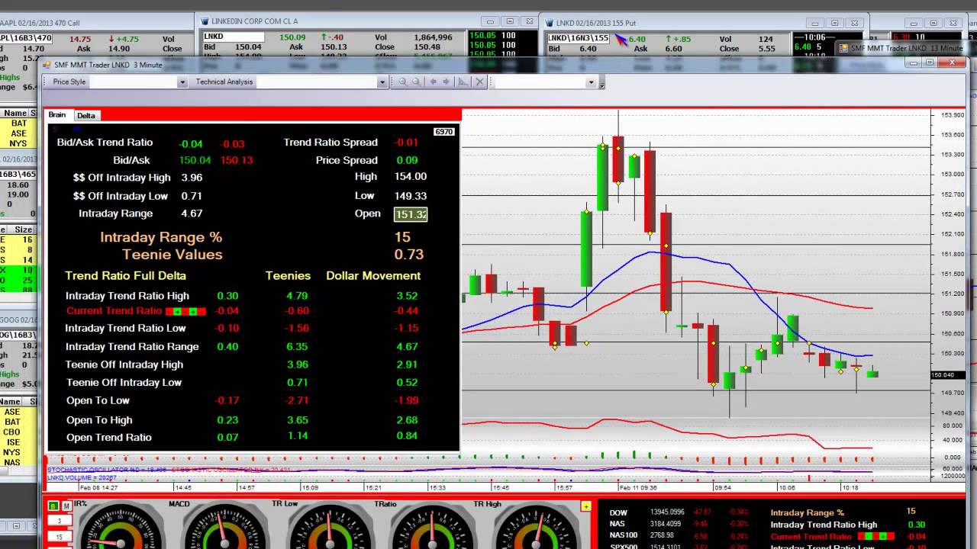Click the field showing 15 left of gauges
Viewport: 977px width, 549px height.
(x=60, y=537)
